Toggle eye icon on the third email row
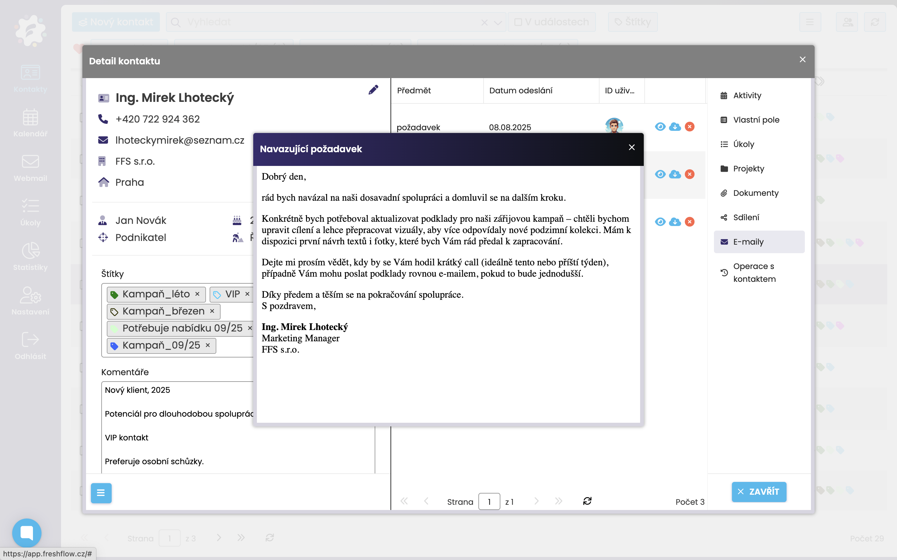The image size is (897, 560). click(660, 221)
